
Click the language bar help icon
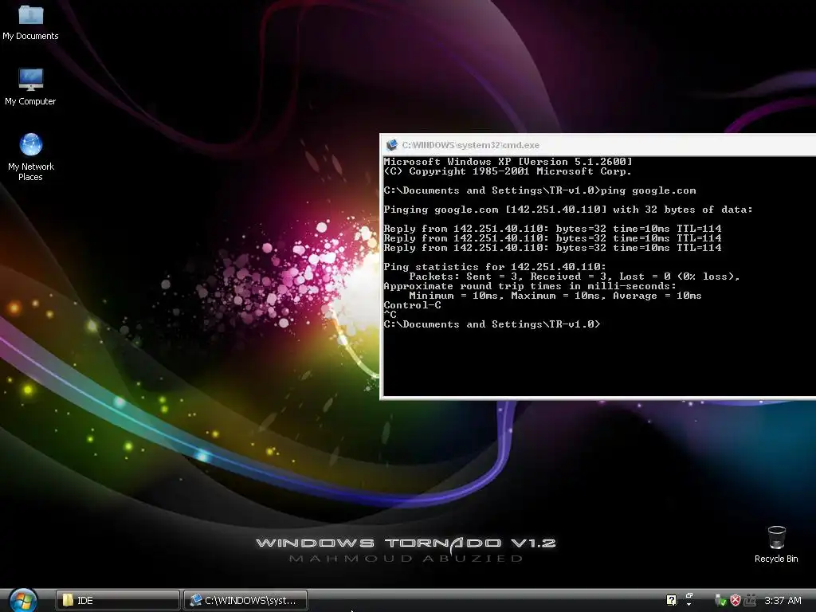coord(671,600)
